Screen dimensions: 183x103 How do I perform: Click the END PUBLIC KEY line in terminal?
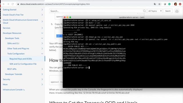pyautogui.click(x=75, y=65)
